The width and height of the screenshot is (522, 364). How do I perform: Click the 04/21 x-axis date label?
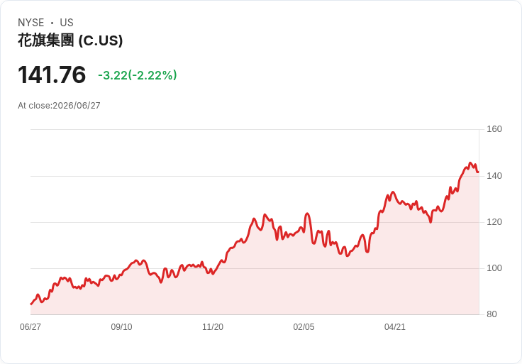tap(395, 327)
